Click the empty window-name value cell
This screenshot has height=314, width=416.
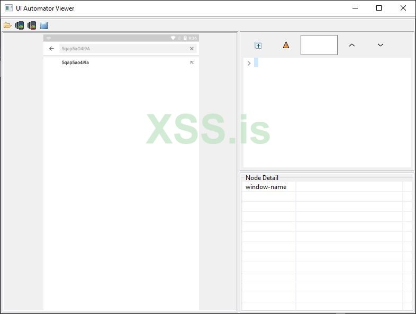pos(349,187)
